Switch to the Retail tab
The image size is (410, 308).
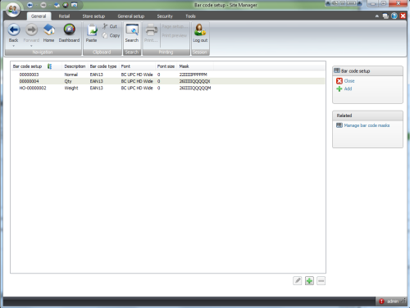click(64, 16)
